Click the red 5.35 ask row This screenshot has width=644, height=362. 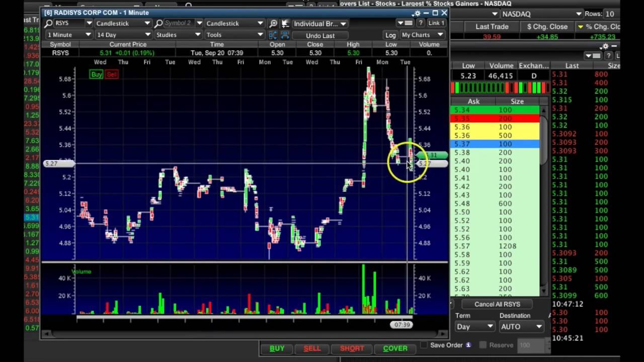point(495,119)
